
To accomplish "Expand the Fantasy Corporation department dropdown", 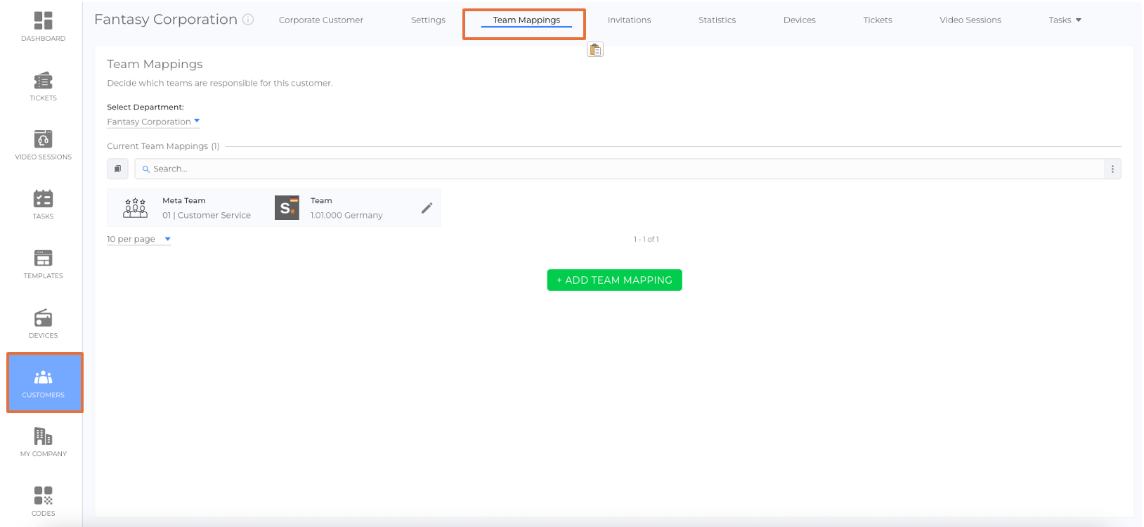I will point(153,122).
